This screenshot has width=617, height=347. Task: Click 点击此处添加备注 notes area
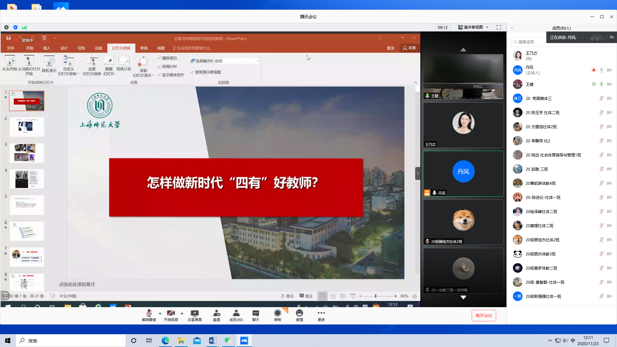point(77,284)
